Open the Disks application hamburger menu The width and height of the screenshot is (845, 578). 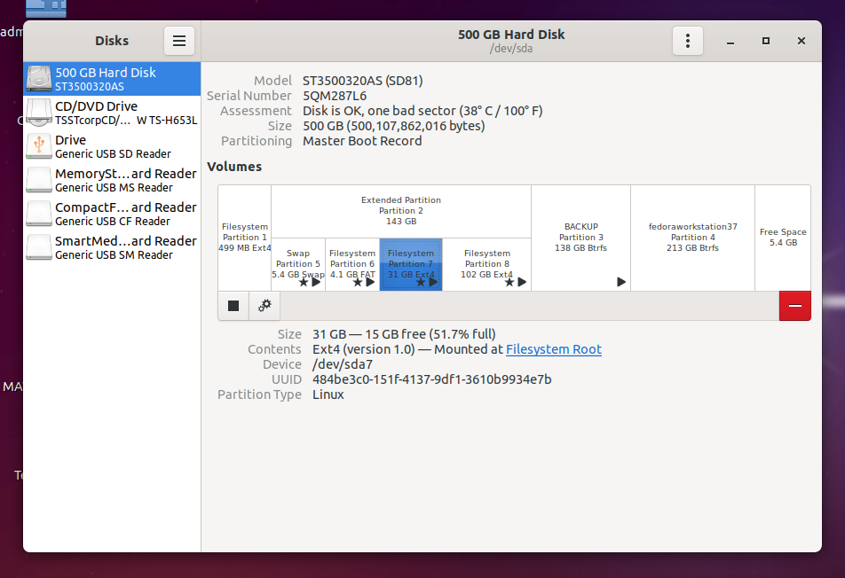click(179, 41)
